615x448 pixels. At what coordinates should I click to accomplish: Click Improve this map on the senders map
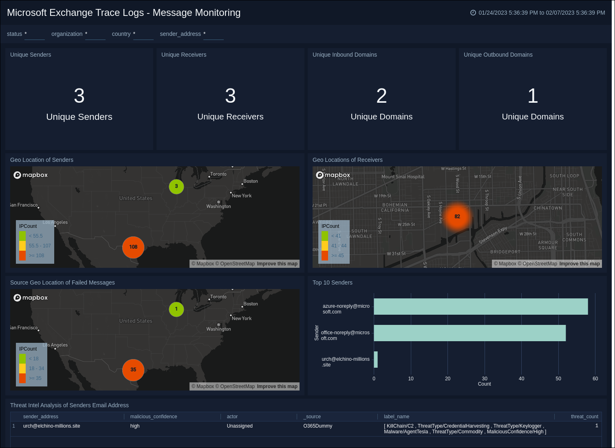click(x=277, y=264)
